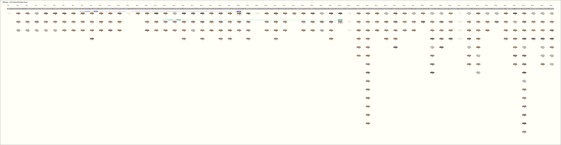The image size is (561, 145).
Task: Click the faded top pendant in column #14
Action: click(128, 13)
